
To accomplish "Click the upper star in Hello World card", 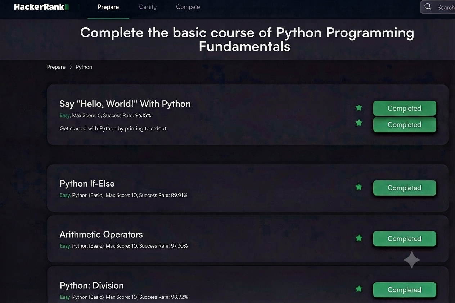I will tap(359, 107).
